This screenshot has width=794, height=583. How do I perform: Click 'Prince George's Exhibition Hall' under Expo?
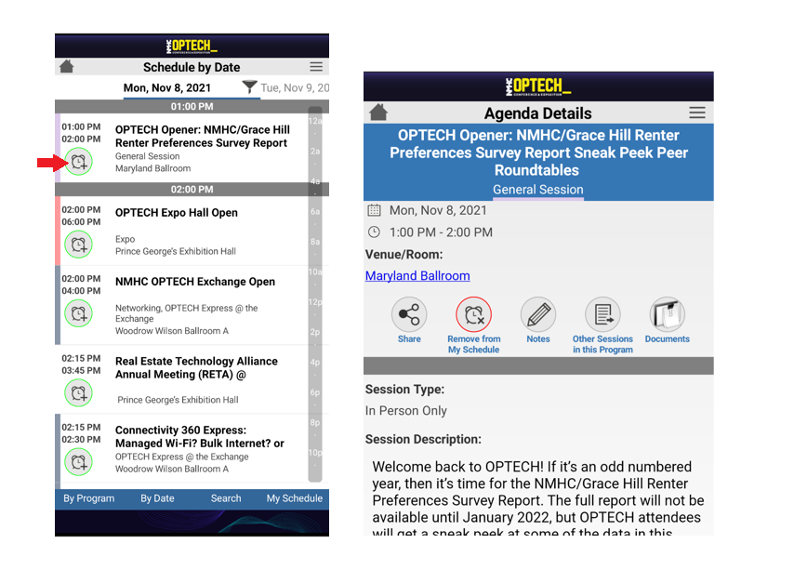click(x=176, y=251)
